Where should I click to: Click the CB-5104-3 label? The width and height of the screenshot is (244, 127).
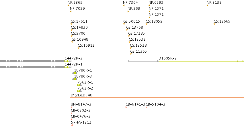(x=155, y=104)
